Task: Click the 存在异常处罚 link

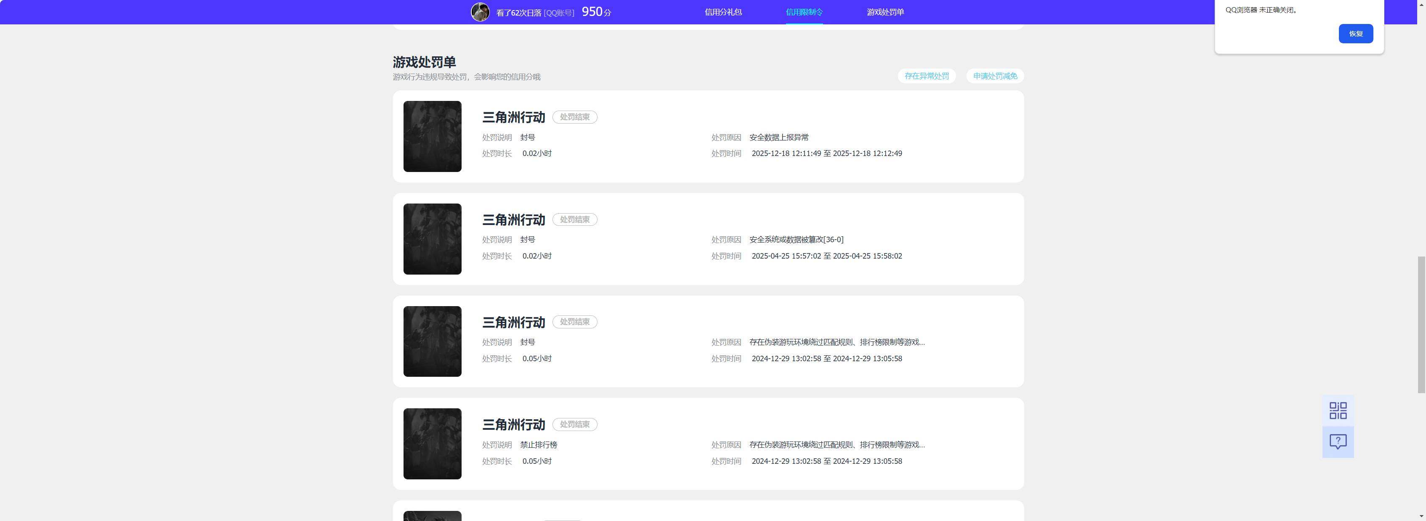Action: tap(927, 77)
